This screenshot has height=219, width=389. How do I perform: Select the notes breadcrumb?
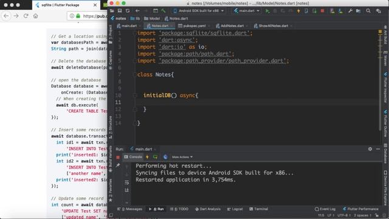tap(119, 18)
